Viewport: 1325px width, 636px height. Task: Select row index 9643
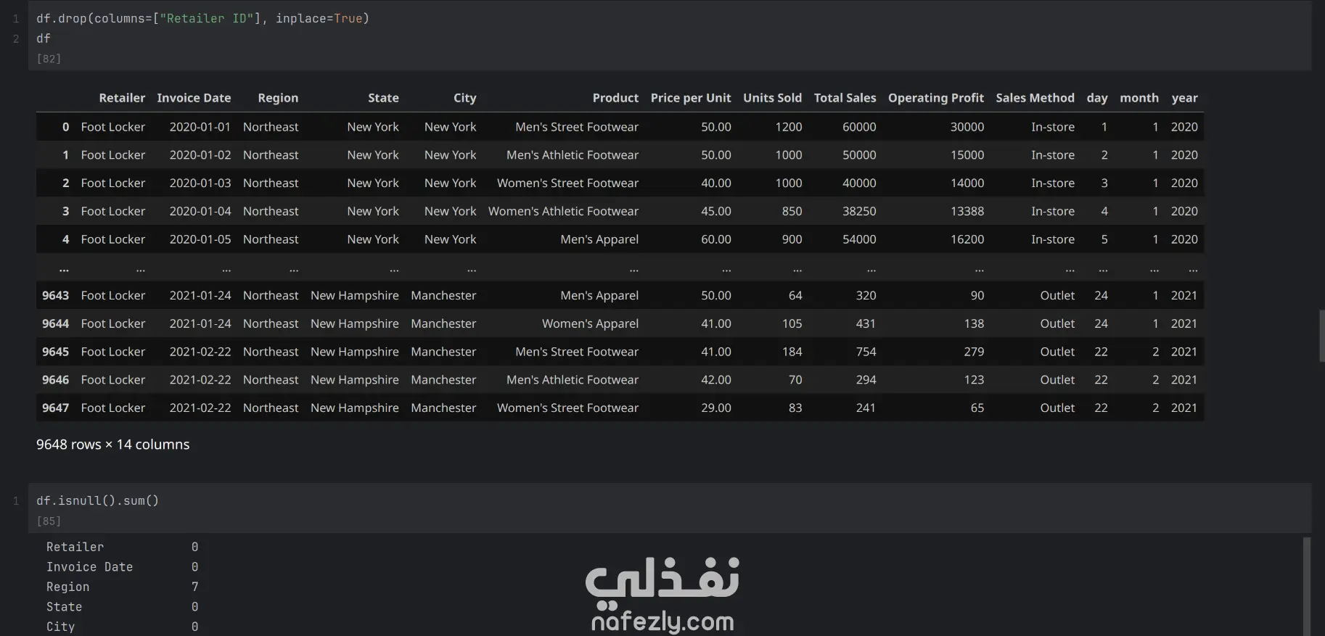point(55,295)
